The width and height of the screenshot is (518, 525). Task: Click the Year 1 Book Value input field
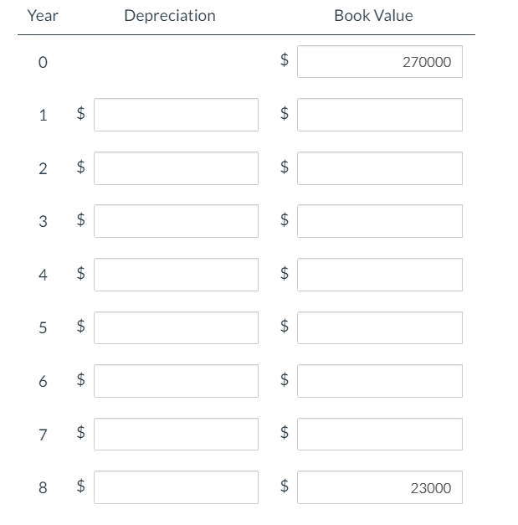click(379, 115)
